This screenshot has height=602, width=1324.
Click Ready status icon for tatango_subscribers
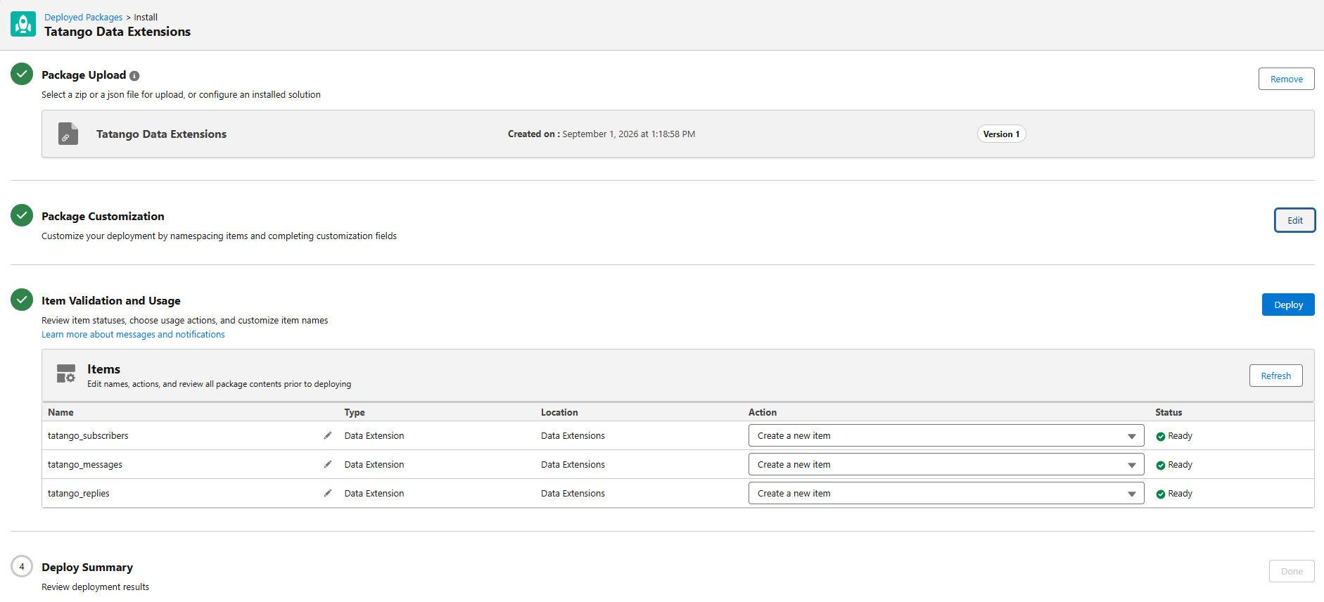click(x=1161, y=437)
